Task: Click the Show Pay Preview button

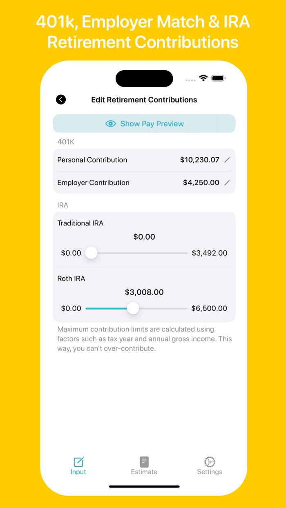Action: coord(144,123)
